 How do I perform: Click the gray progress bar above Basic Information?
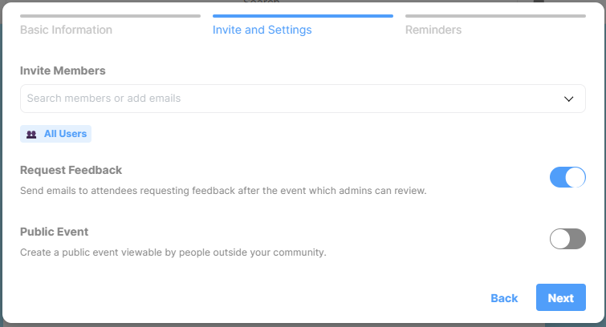[110, 16]
